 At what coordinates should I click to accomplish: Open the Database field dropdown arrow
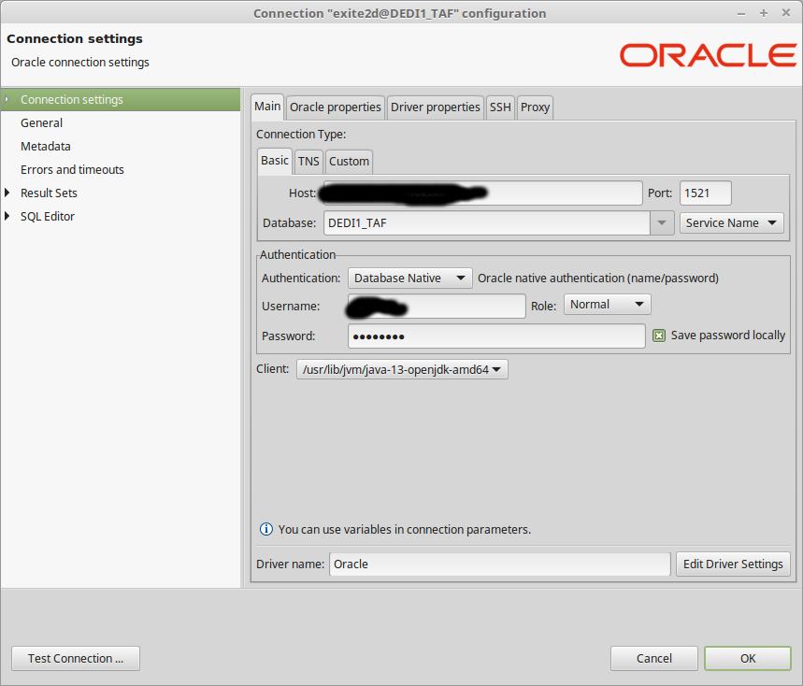tap(663, 222)
